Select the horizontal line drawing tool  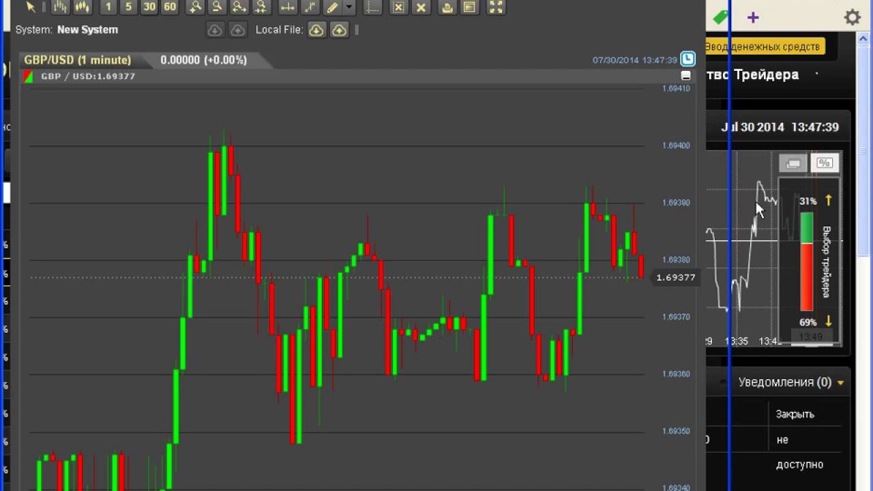288,7
